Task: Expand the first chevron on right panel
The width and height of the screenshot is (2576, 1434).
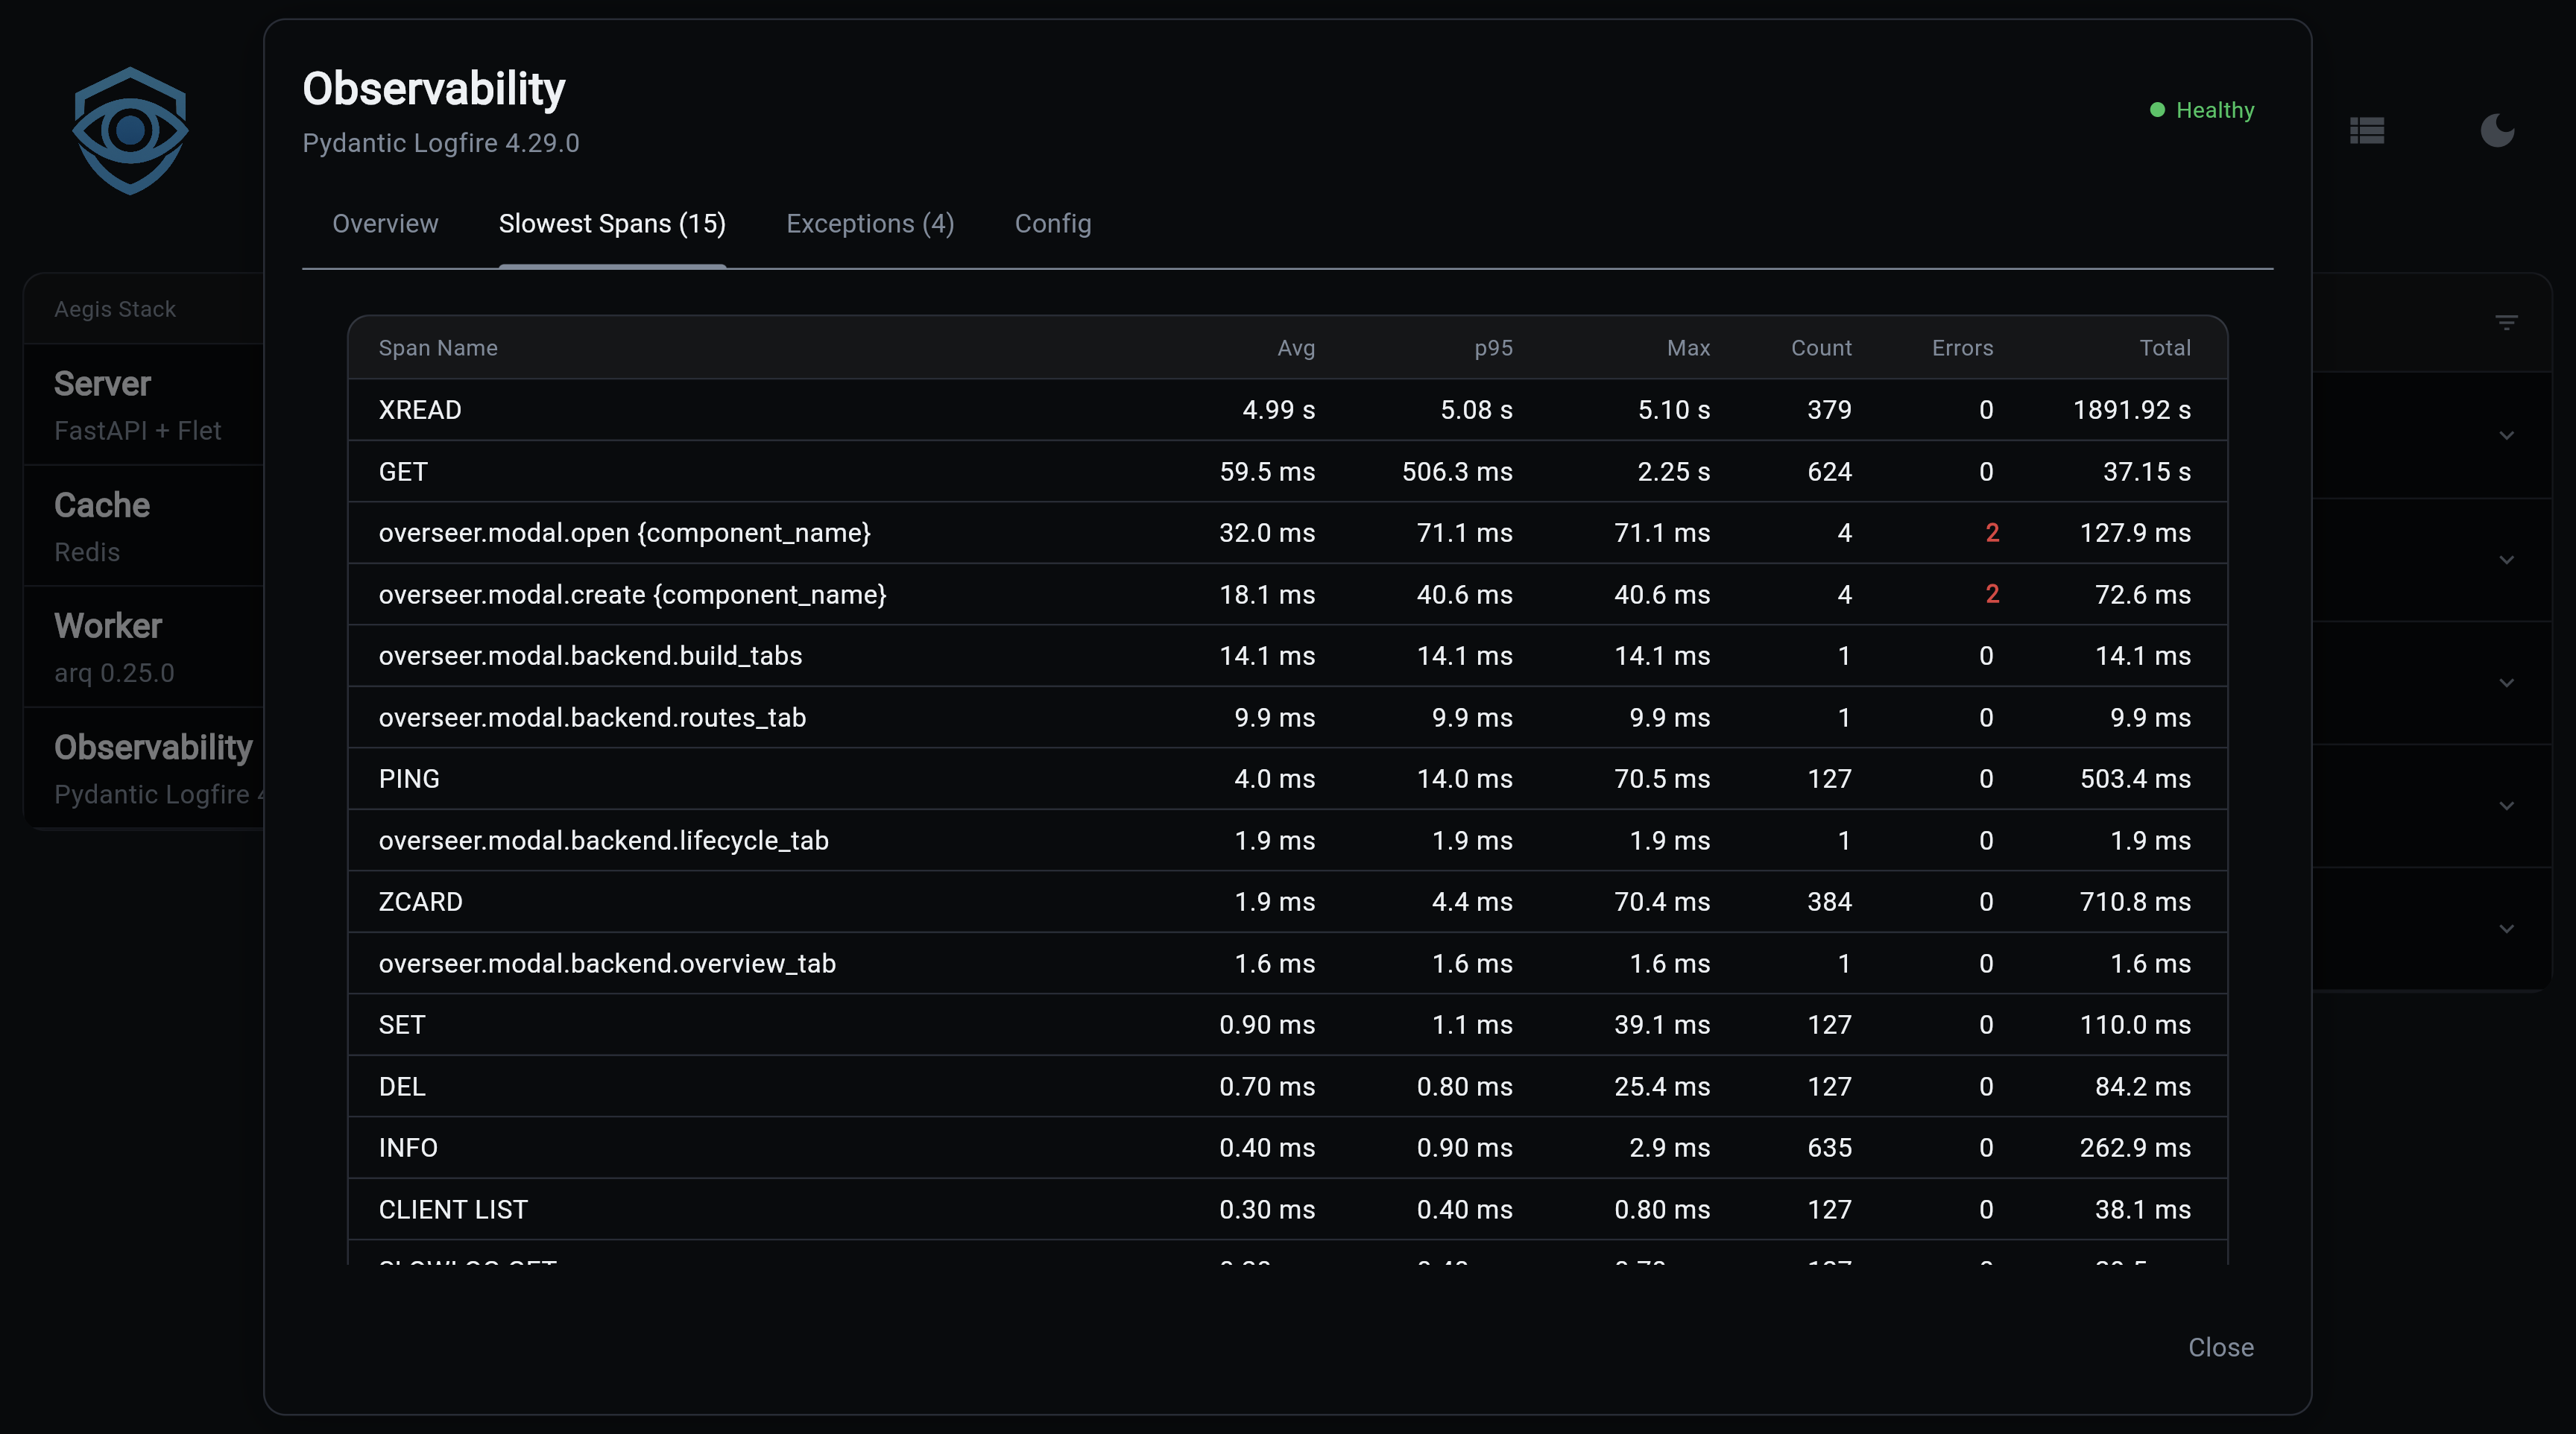Action: (2505, 435)
